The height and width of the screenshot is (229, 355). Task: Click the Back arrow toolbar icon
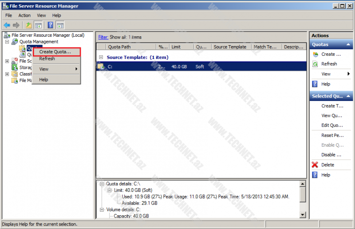(x=7, y=25)
